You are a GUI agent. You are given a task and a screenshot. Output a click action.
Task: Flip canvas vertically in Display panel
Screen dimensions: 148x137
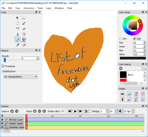pyautogui.click(x=122, y=99)
